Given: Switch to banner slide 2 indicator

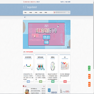Looking at the screenshot, I should coord(69,47).
